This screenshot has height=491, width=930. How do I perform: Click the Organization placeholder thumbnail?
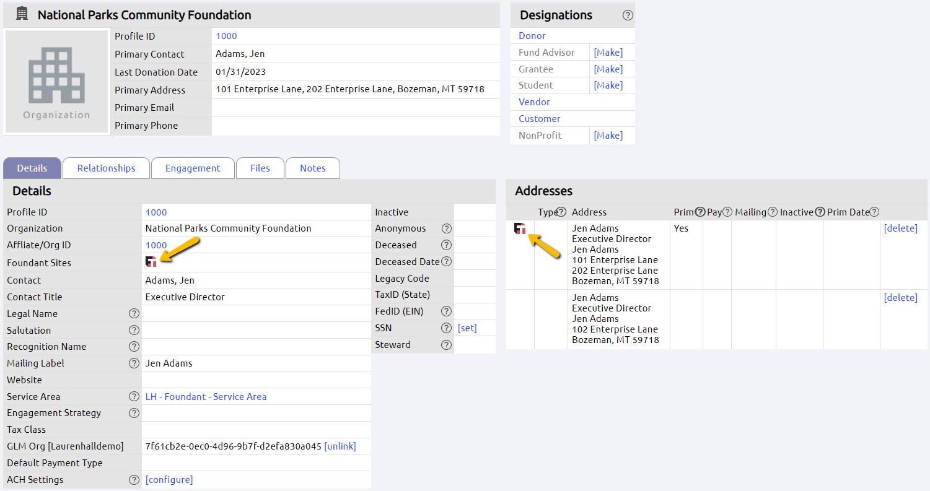tap(56, 81)
